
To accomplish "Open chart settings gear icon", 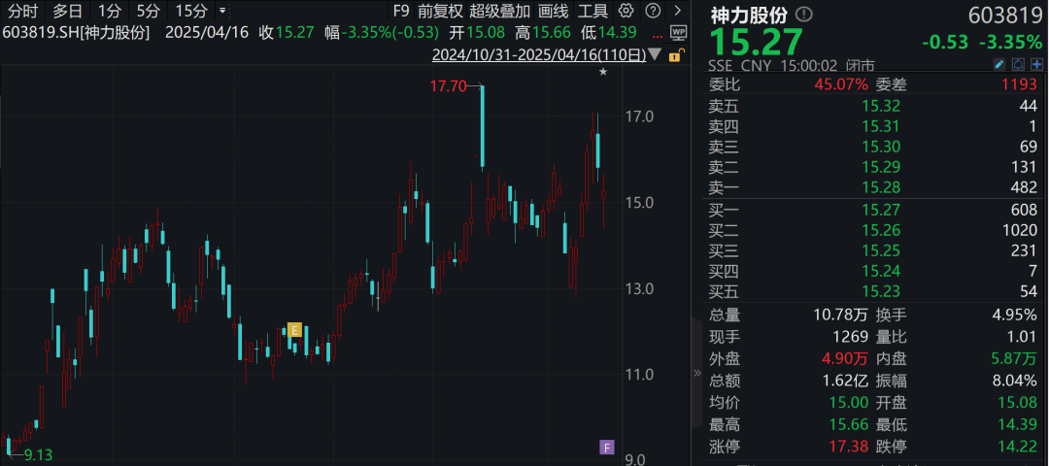I will pos(626,11).
